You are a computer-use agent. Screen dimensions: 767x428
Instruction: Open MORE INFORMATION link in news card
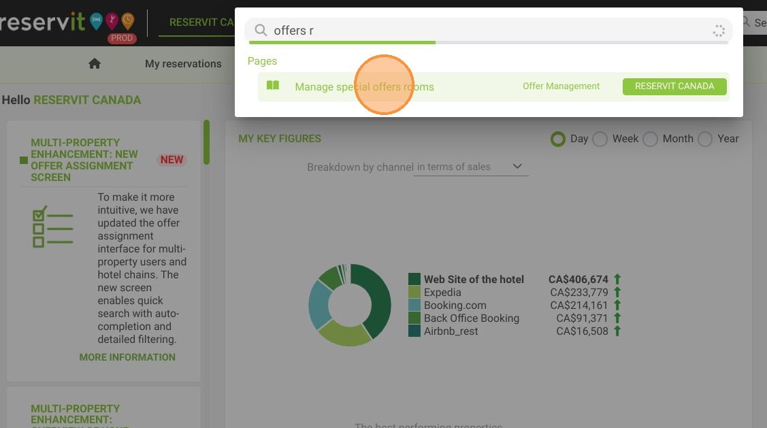point(127,357)
